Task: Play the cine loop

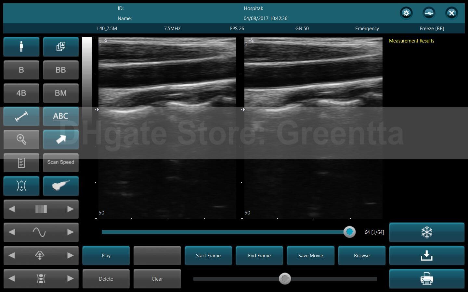Action: 106,256
